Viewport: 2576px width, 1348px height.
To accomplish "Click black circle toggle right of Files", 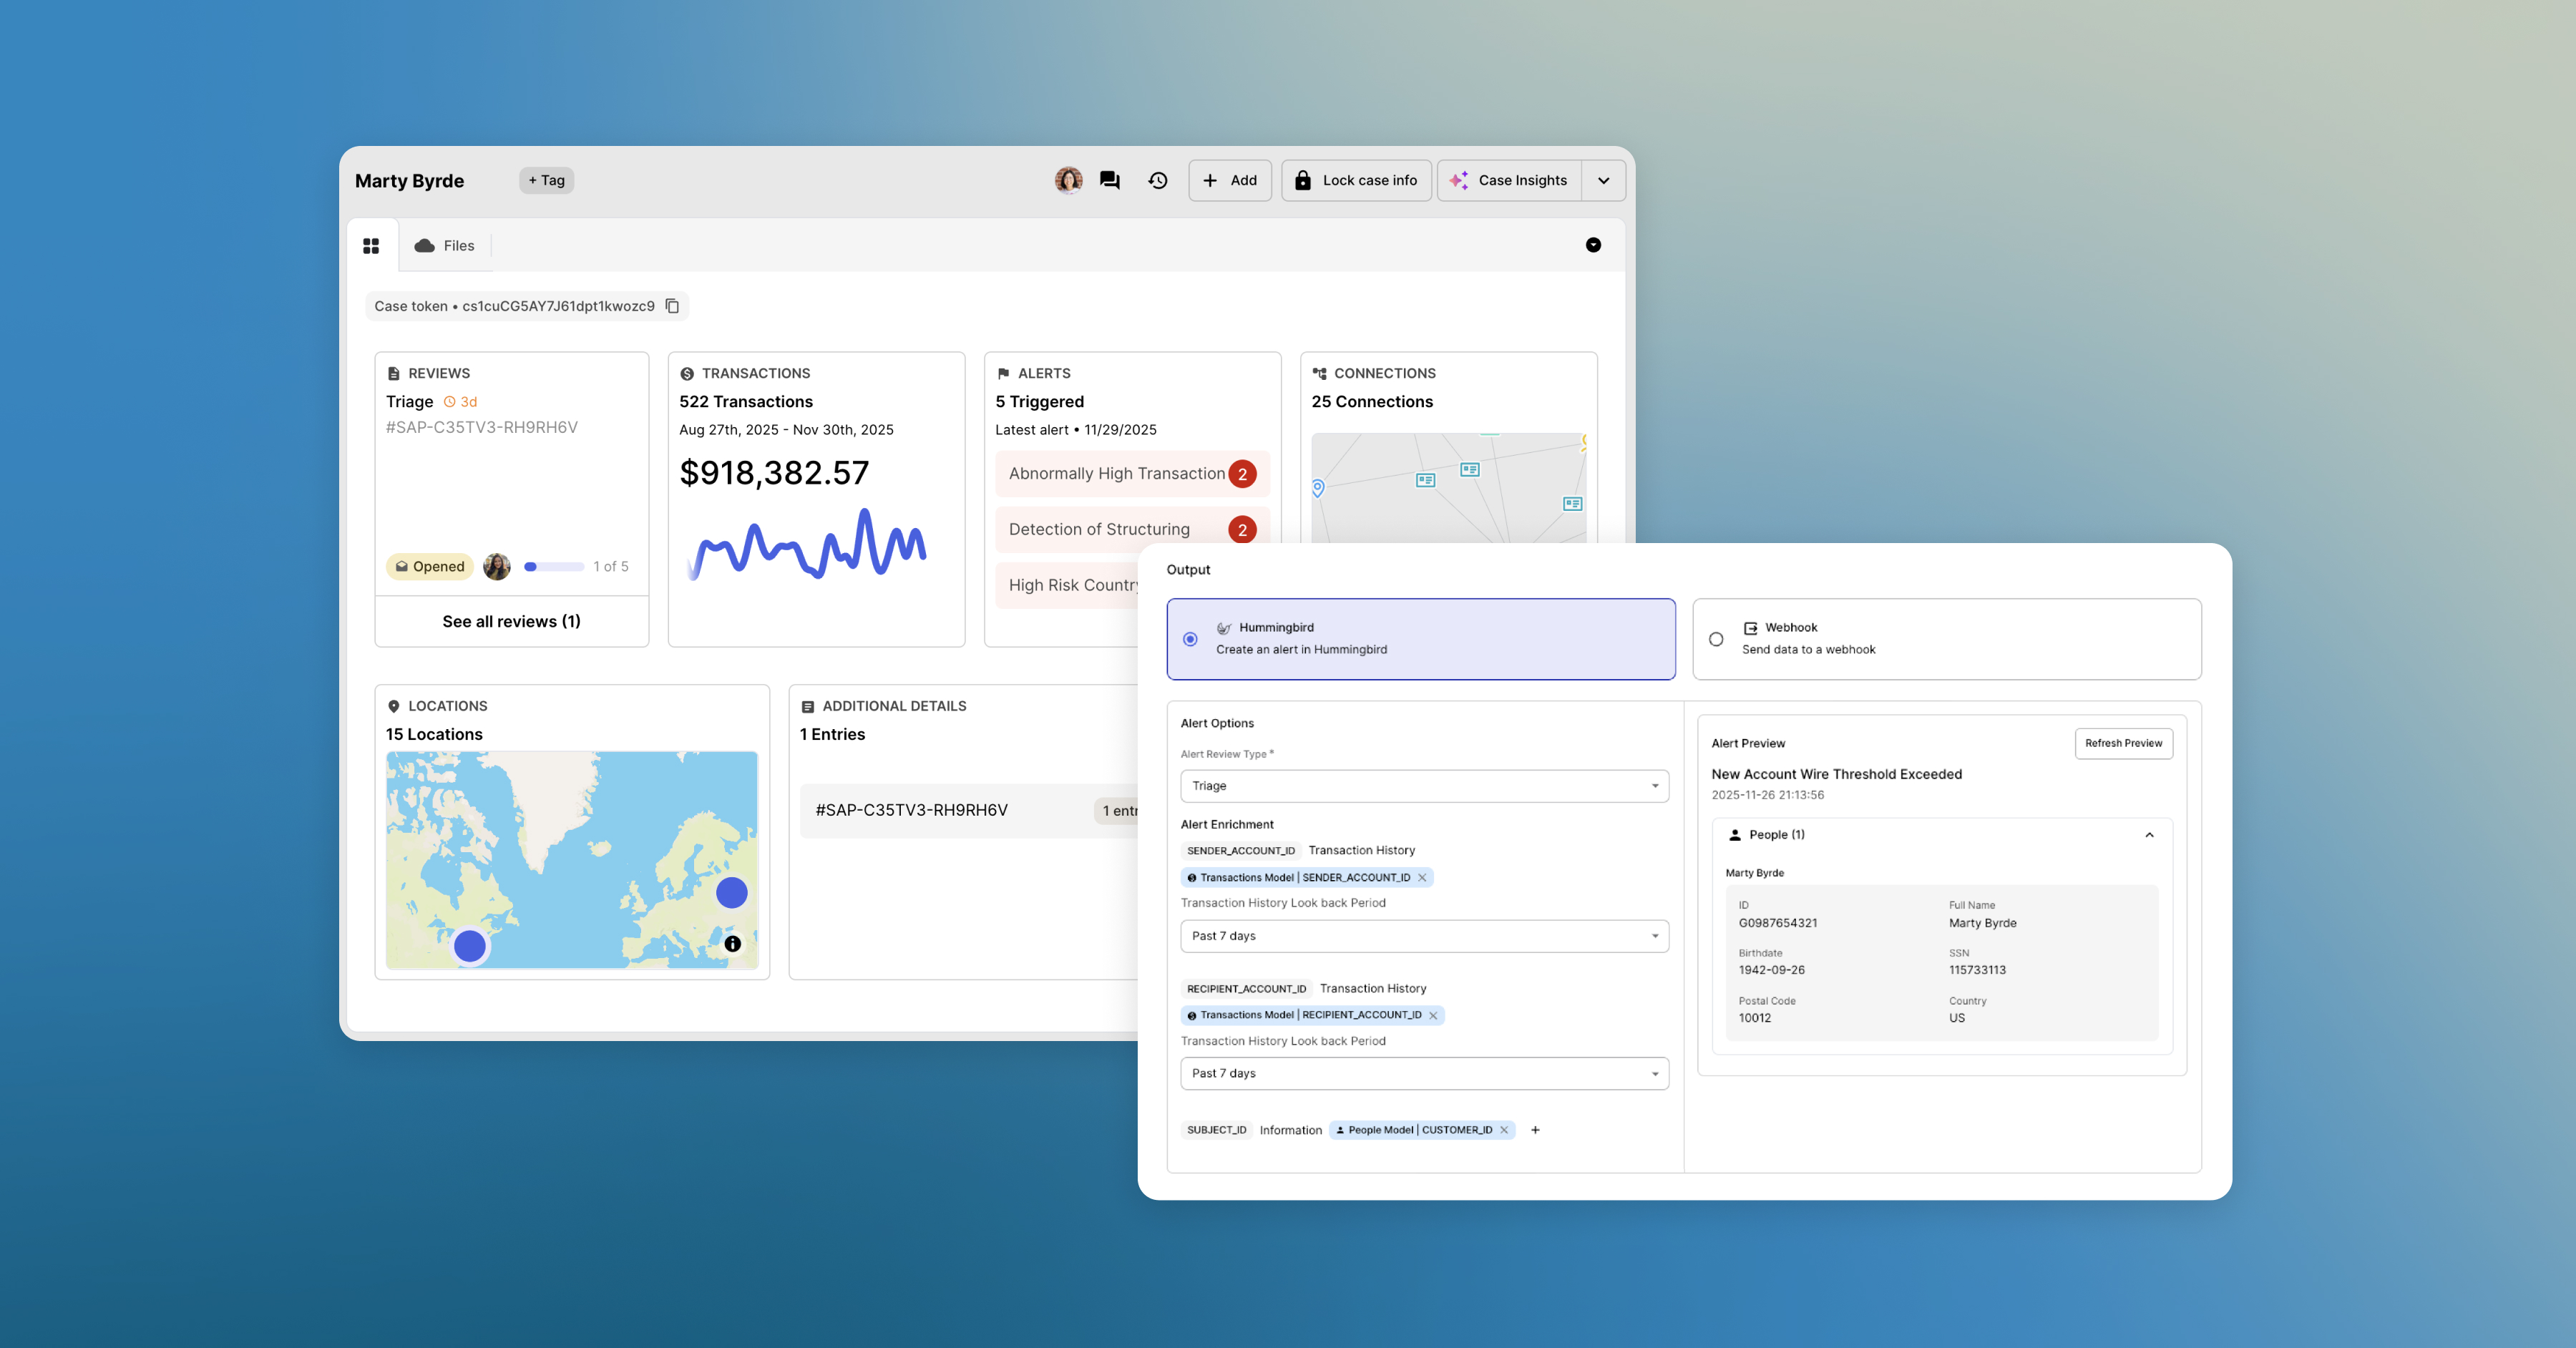I will 1593,245.
